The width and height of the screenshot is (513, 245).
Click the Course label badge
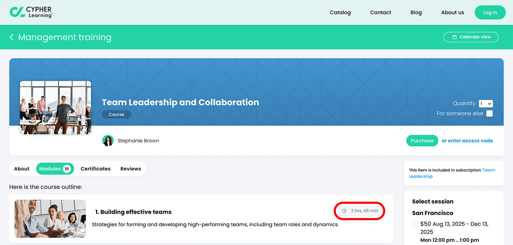[117, 115]
